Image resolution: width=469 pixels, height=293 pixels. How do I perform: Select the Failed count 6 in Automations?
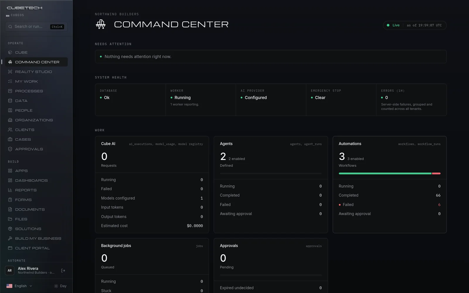(439, 205)
